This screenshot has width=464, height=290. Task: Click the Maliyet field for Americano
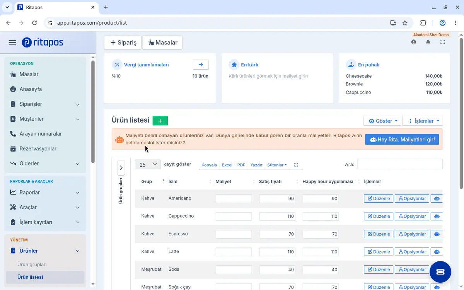click(x=234, y=199)
